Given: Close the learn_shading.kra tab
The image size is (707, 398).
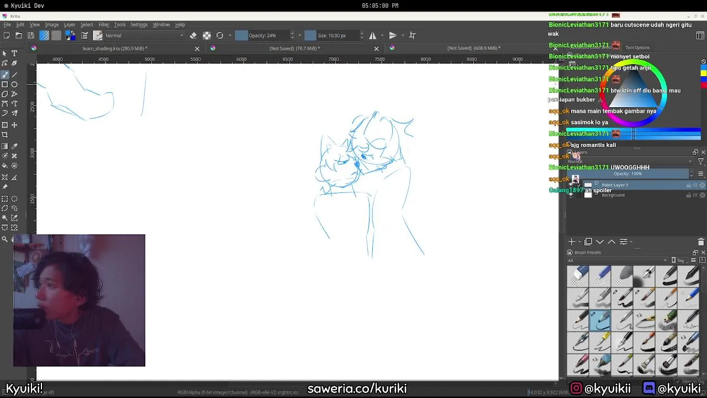Looking at the screenshot, I should [197, 49].
